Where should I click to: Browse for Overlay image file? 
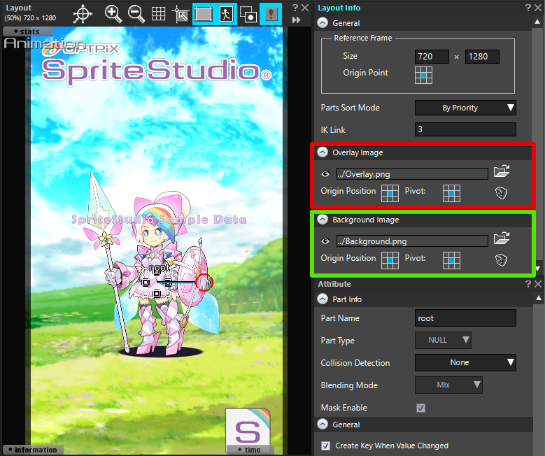[x=502, y=171]
